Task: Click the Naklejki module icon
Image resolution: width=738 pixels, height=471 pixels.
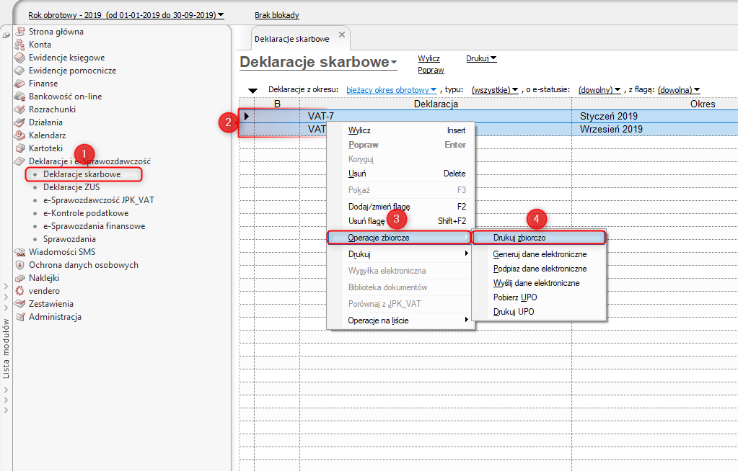Action: tap(19, 278)
